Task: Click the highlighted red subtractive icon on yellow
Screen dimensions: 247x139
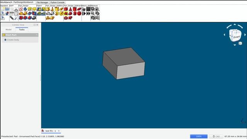Action: [66, 14]
